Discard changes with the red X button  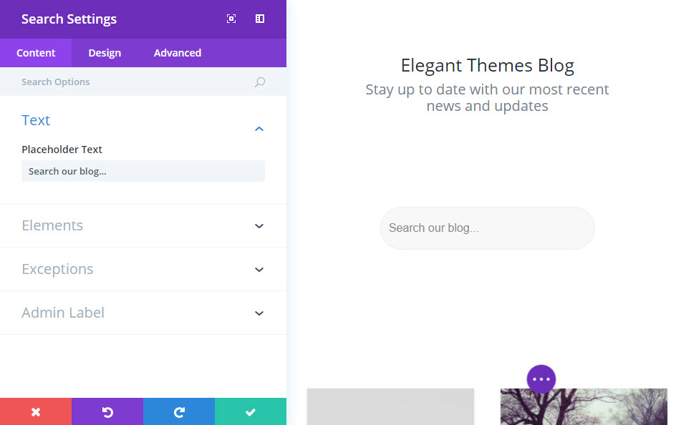coord(36,411)
